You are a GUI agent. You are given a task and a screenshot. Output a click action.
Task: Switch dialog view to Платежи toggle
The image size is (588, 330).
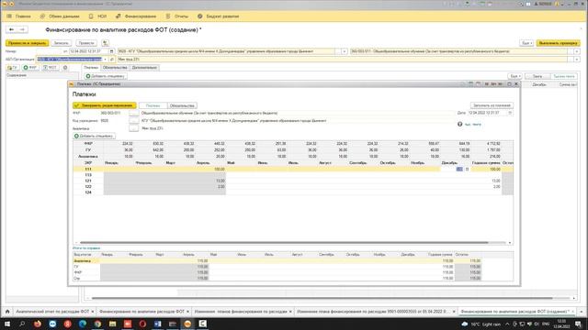[153, 105]
